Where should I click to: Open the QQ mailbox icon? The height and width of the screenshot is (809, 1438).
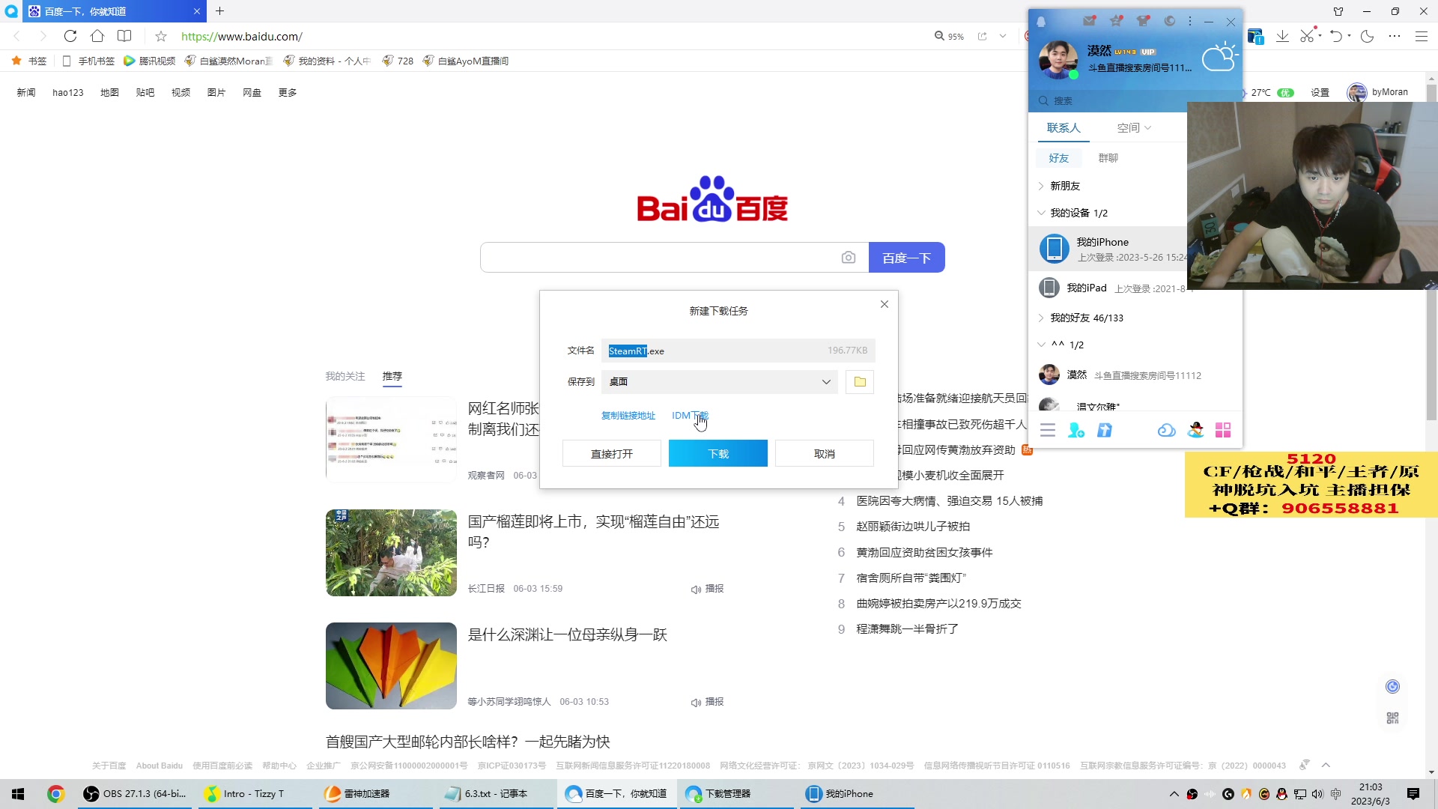1089,21
